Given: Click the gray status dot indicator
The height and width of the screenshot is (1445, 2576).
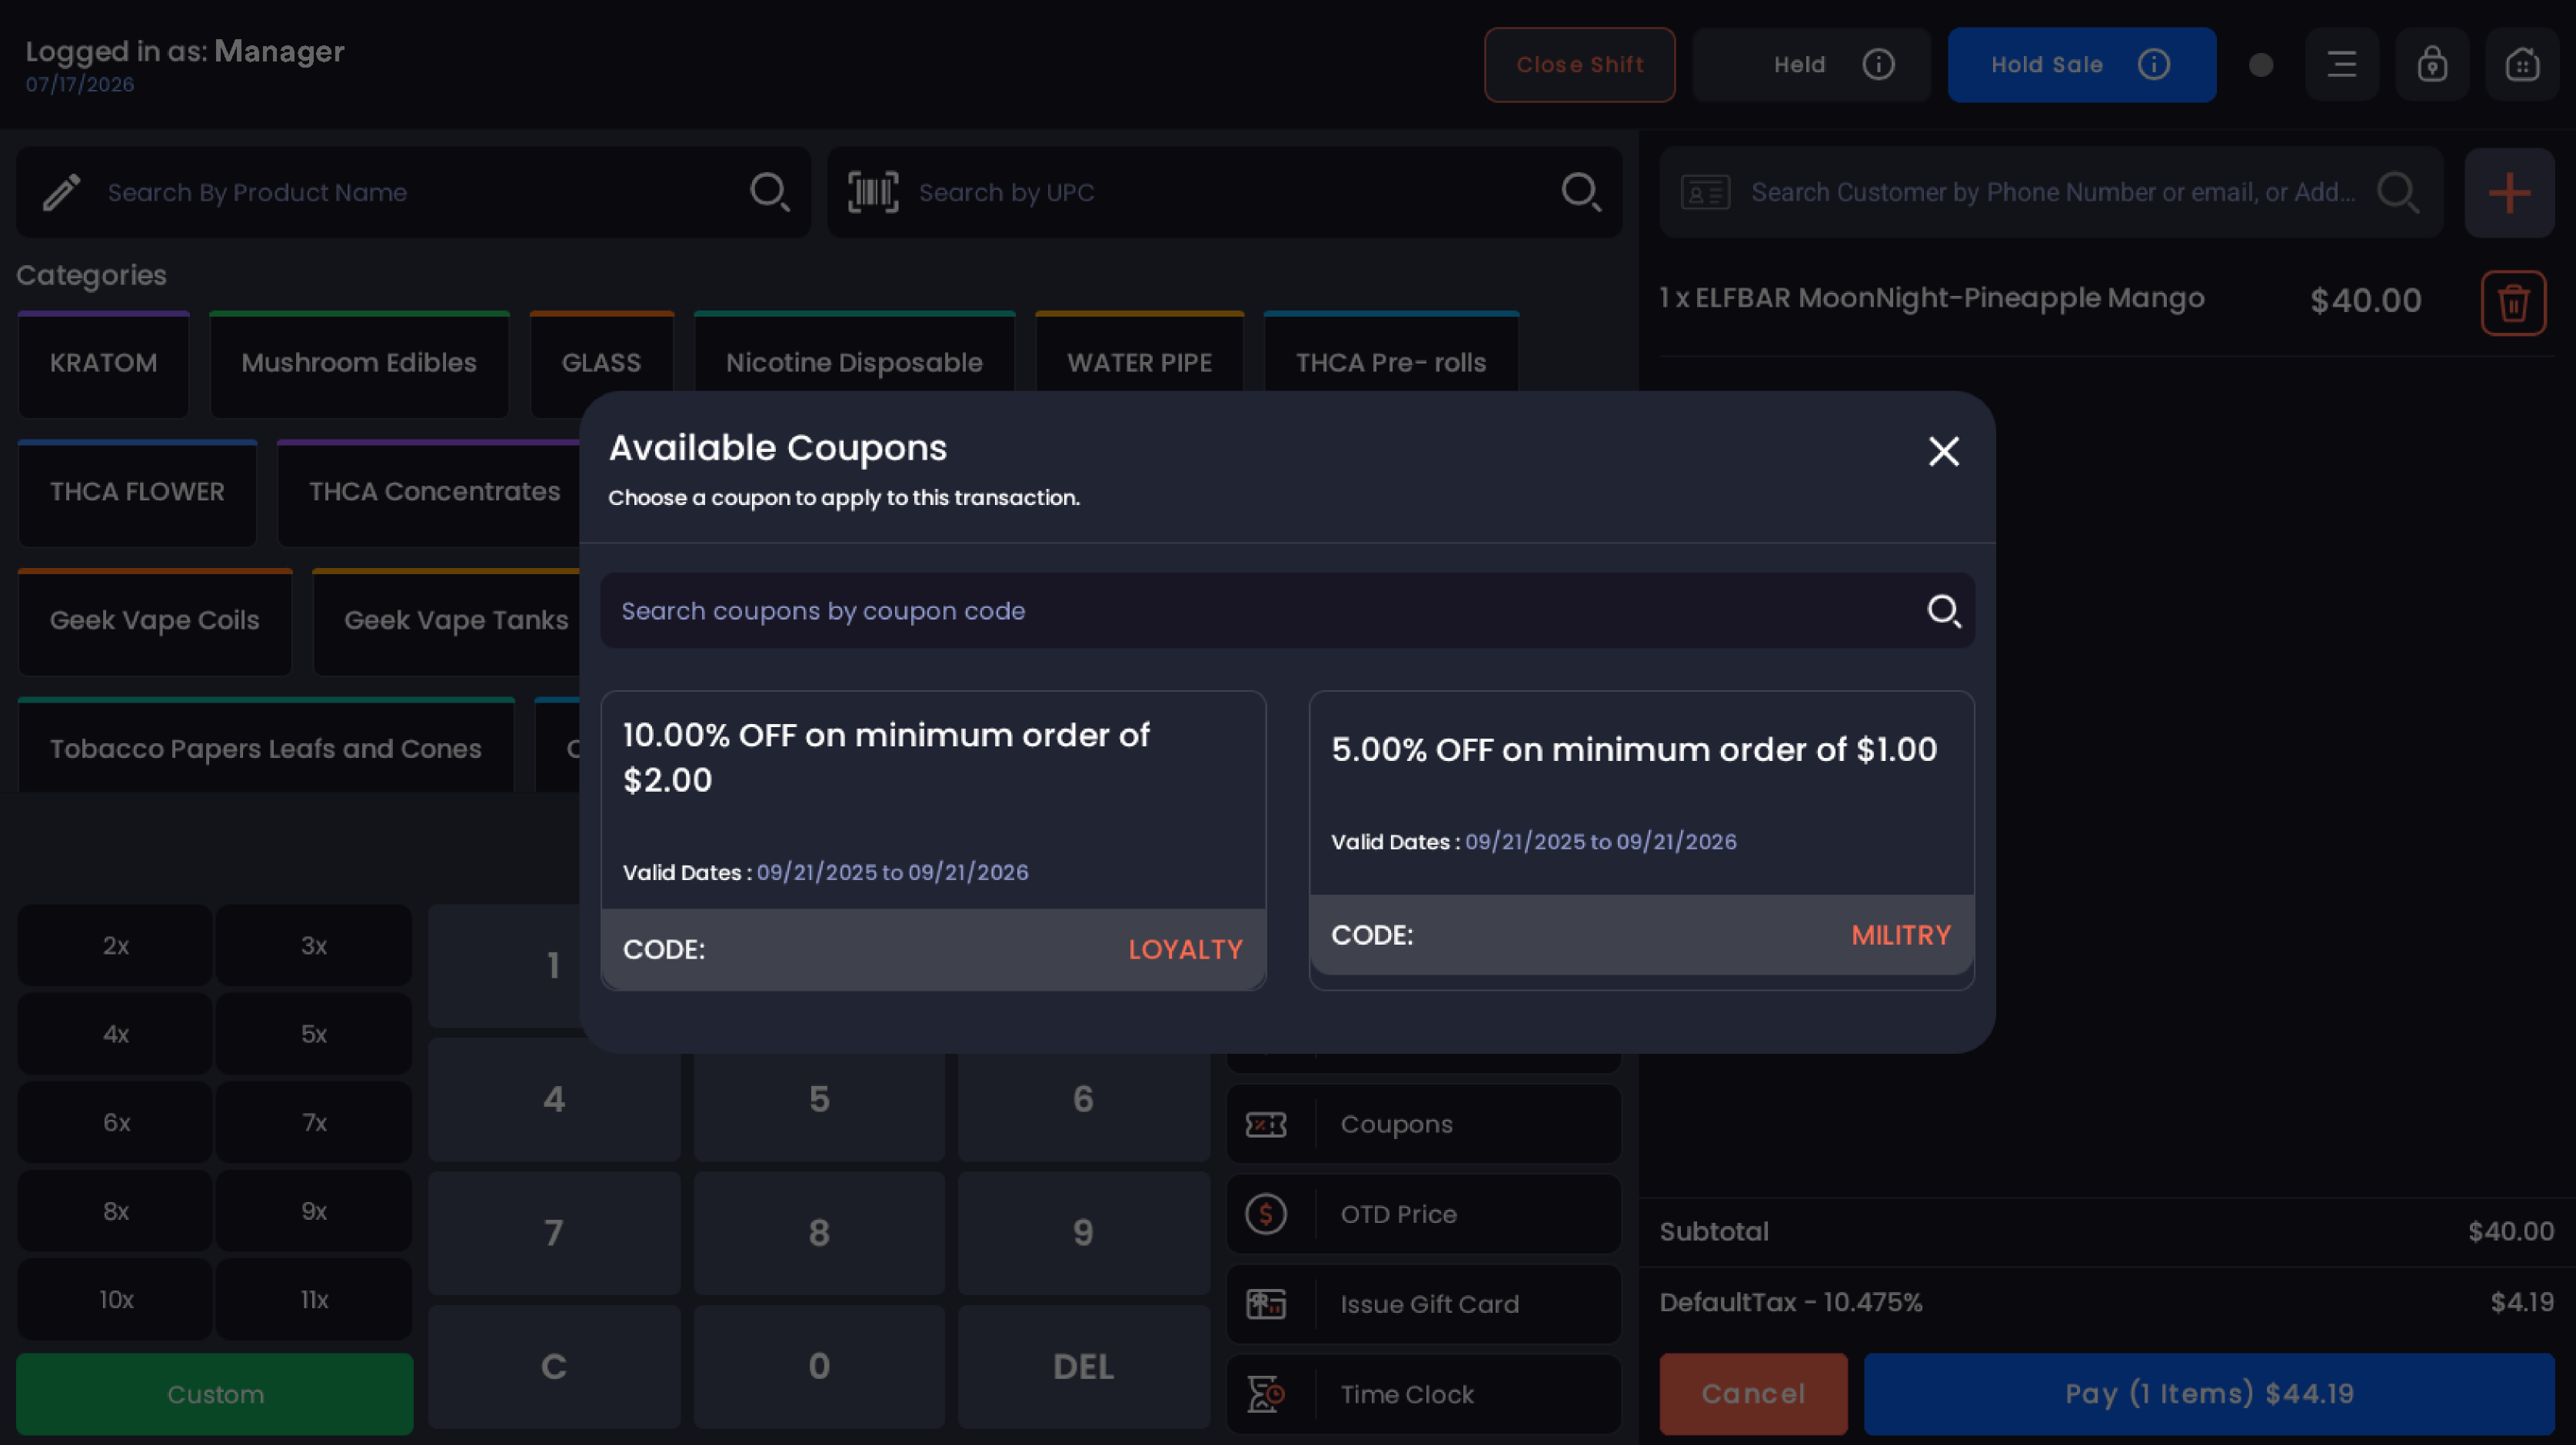Looking at the screenshot, I should tap(2260, 65).
